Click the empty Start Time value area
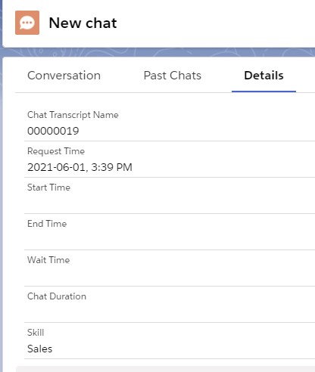This screenshot has height=372, width=315. coord(170,203)
